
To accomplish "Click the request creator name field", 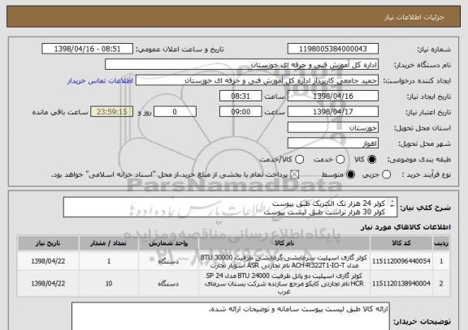I will click(257, 80).
